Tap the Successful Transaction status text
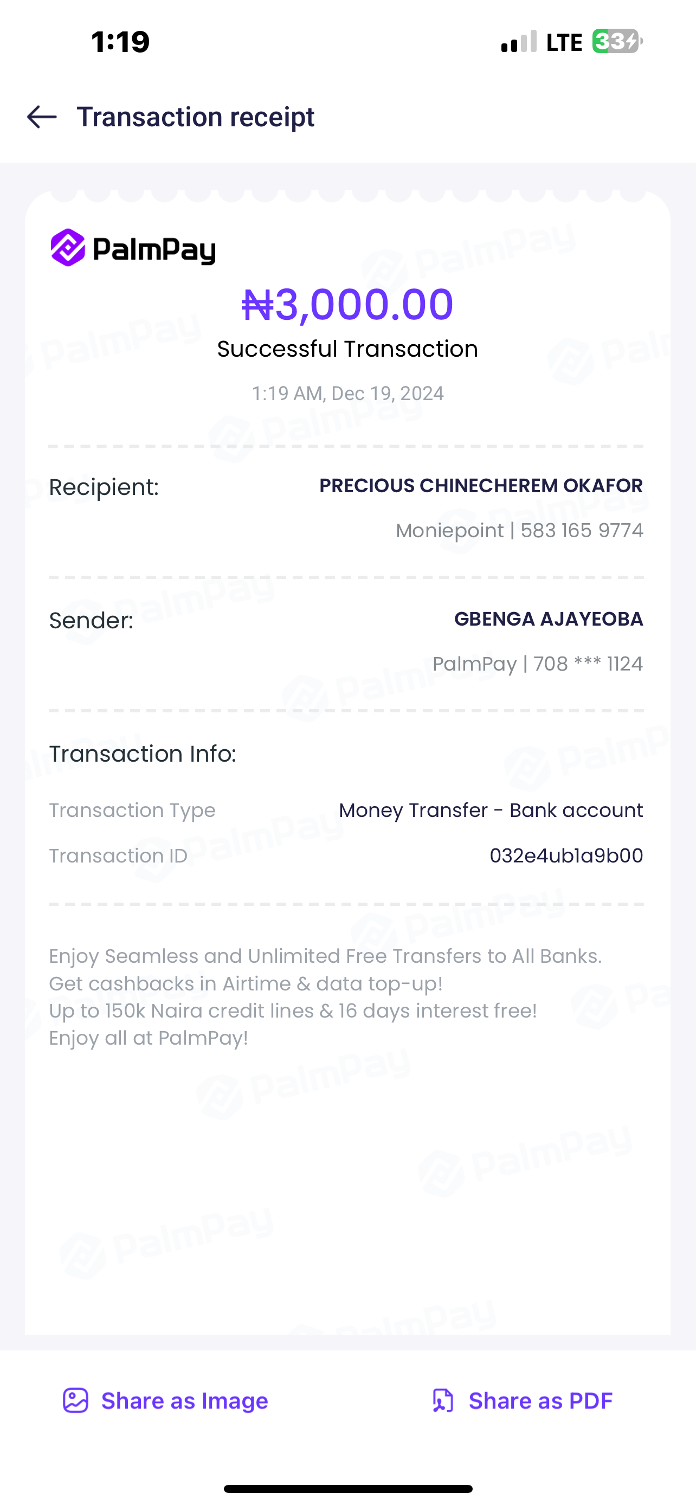 click(x=347, y=349)
